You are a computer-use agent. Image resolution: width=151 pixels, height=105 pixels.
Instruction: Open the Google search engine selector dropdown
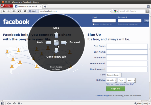116,11
